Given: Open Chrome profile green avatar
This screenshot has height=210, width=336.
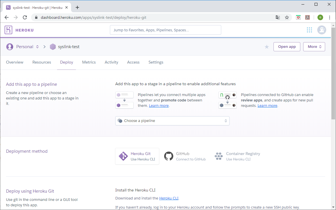Looking at the screenshot, I should [x=320, y=18].
